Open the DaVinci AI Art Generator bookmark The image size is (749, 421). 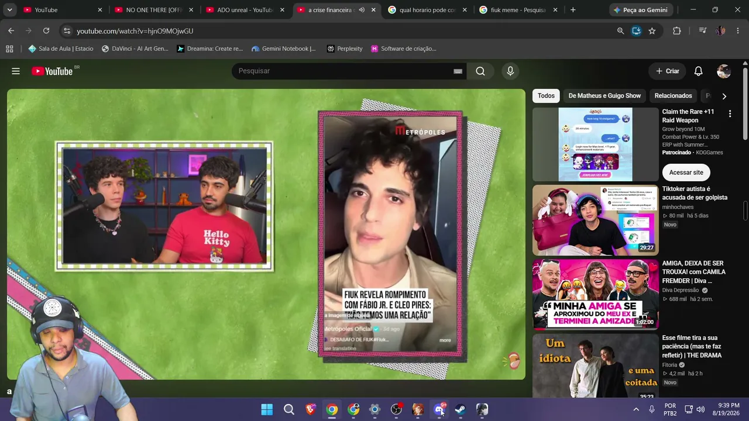(135, 49)
